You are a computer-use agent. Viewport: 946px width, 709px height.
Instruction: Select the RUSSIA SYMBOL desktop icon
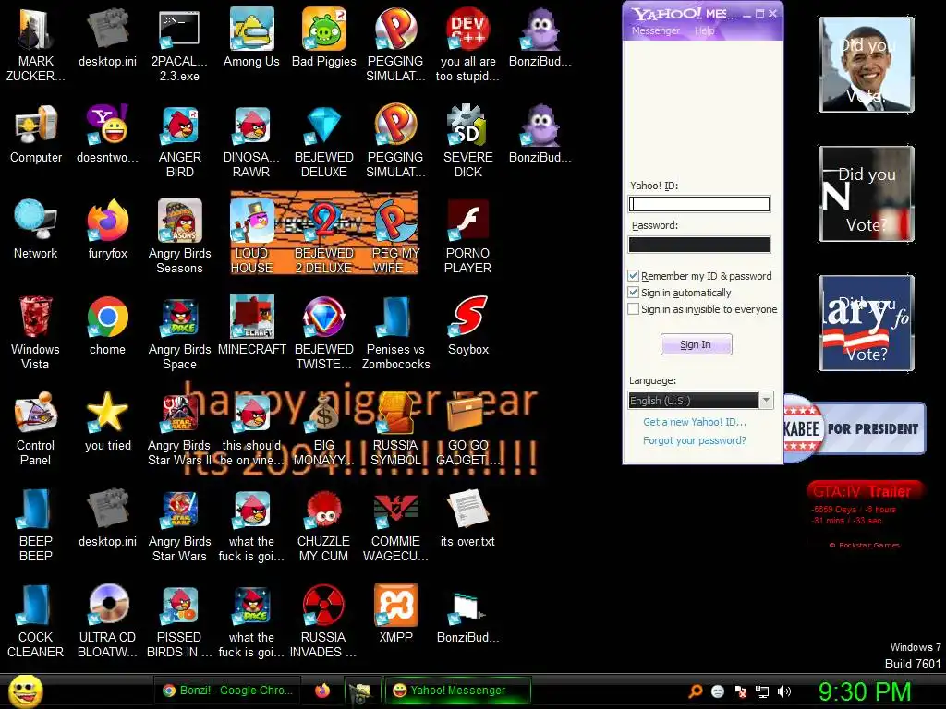(395, 428)
